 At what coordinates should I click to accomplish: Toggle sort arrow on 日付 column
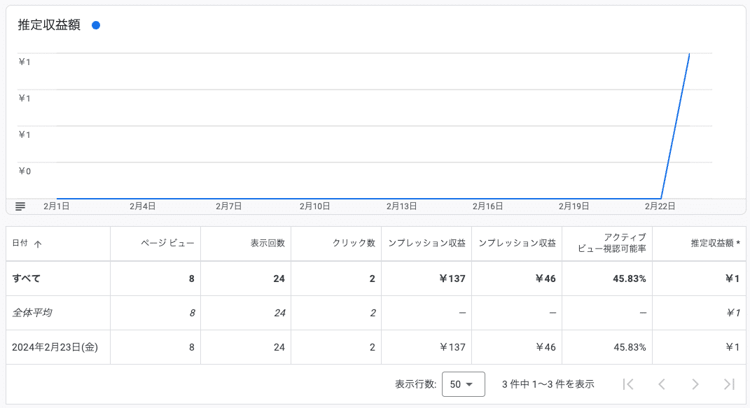[38, 244]
